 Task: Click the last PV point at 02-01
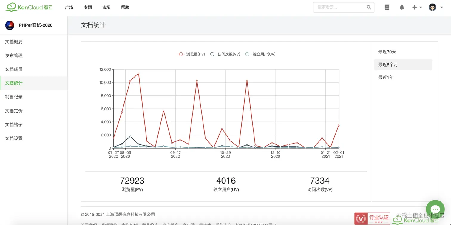pos(339,125)
